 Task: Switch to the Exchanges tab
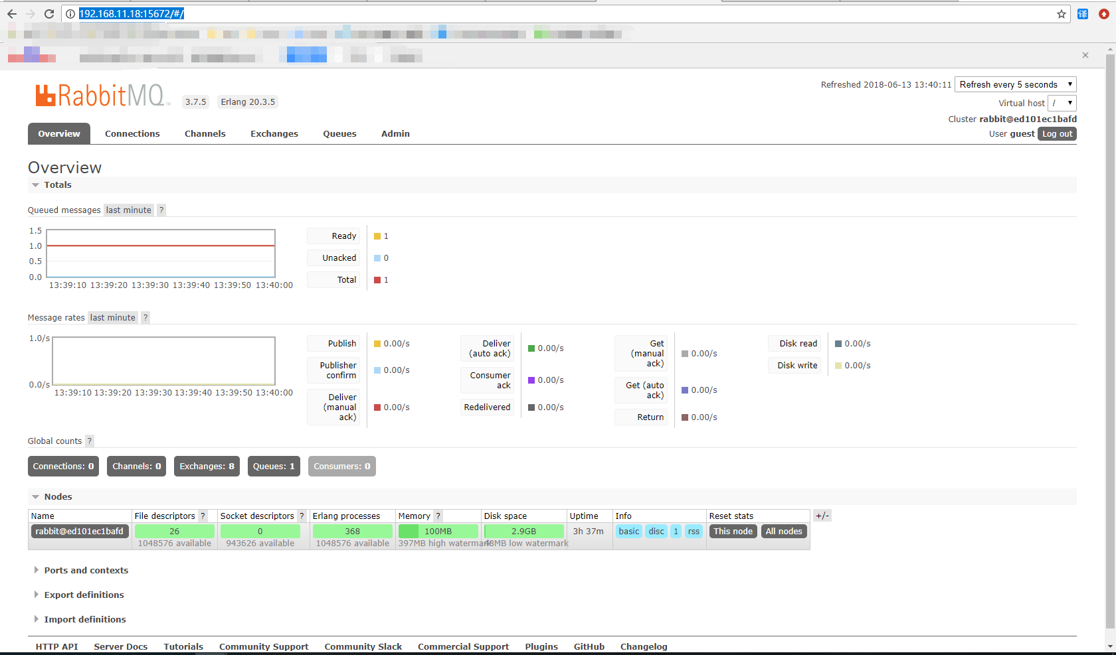[274, 134]
